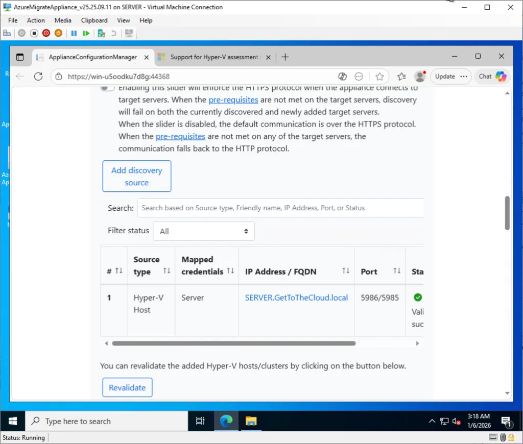Switch to Support for Hyper-V assessment tab

tap(213, 57)
